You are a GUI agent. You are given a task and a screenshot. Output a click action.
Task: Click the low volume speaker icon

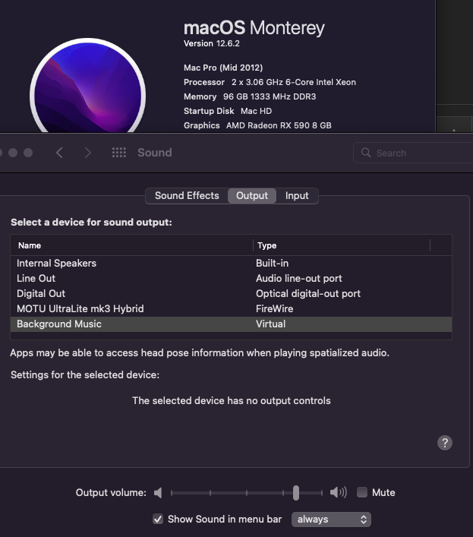tap(158, 493)
